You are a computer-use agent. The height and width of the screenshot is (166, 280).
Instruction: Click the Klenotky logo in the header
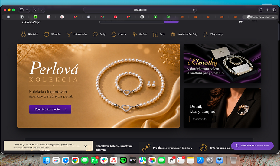(31, 22)
